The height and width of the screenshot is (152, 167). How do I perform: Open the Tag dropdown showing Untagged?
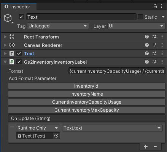coord(58,26)
